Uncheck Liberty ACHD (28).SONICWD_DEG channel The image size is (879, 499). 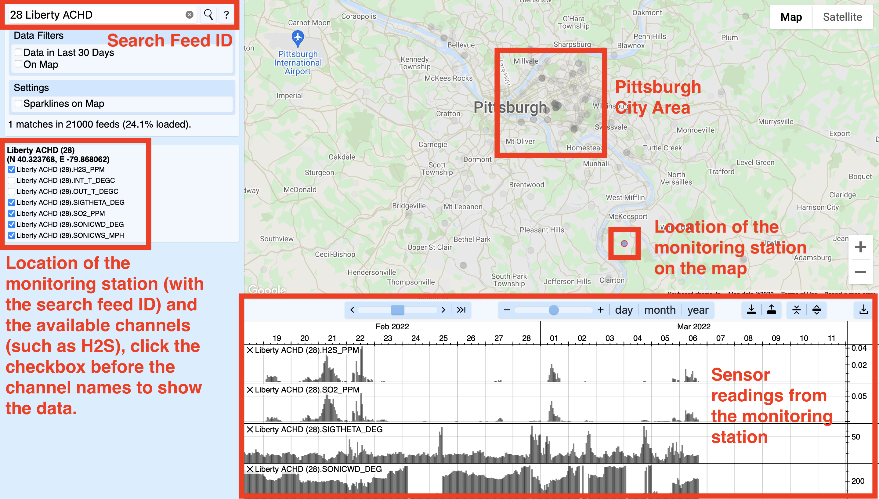(12, 224)
